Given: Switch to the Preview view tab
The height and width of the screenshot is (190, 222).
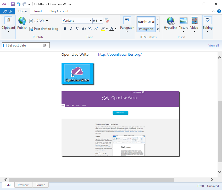Looking at the screenshot, I should [x=23, y=185].
